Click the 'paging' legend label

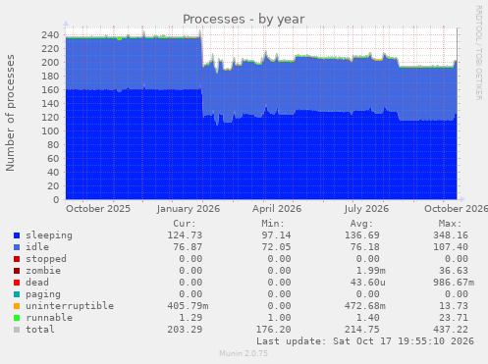[43, 294]
